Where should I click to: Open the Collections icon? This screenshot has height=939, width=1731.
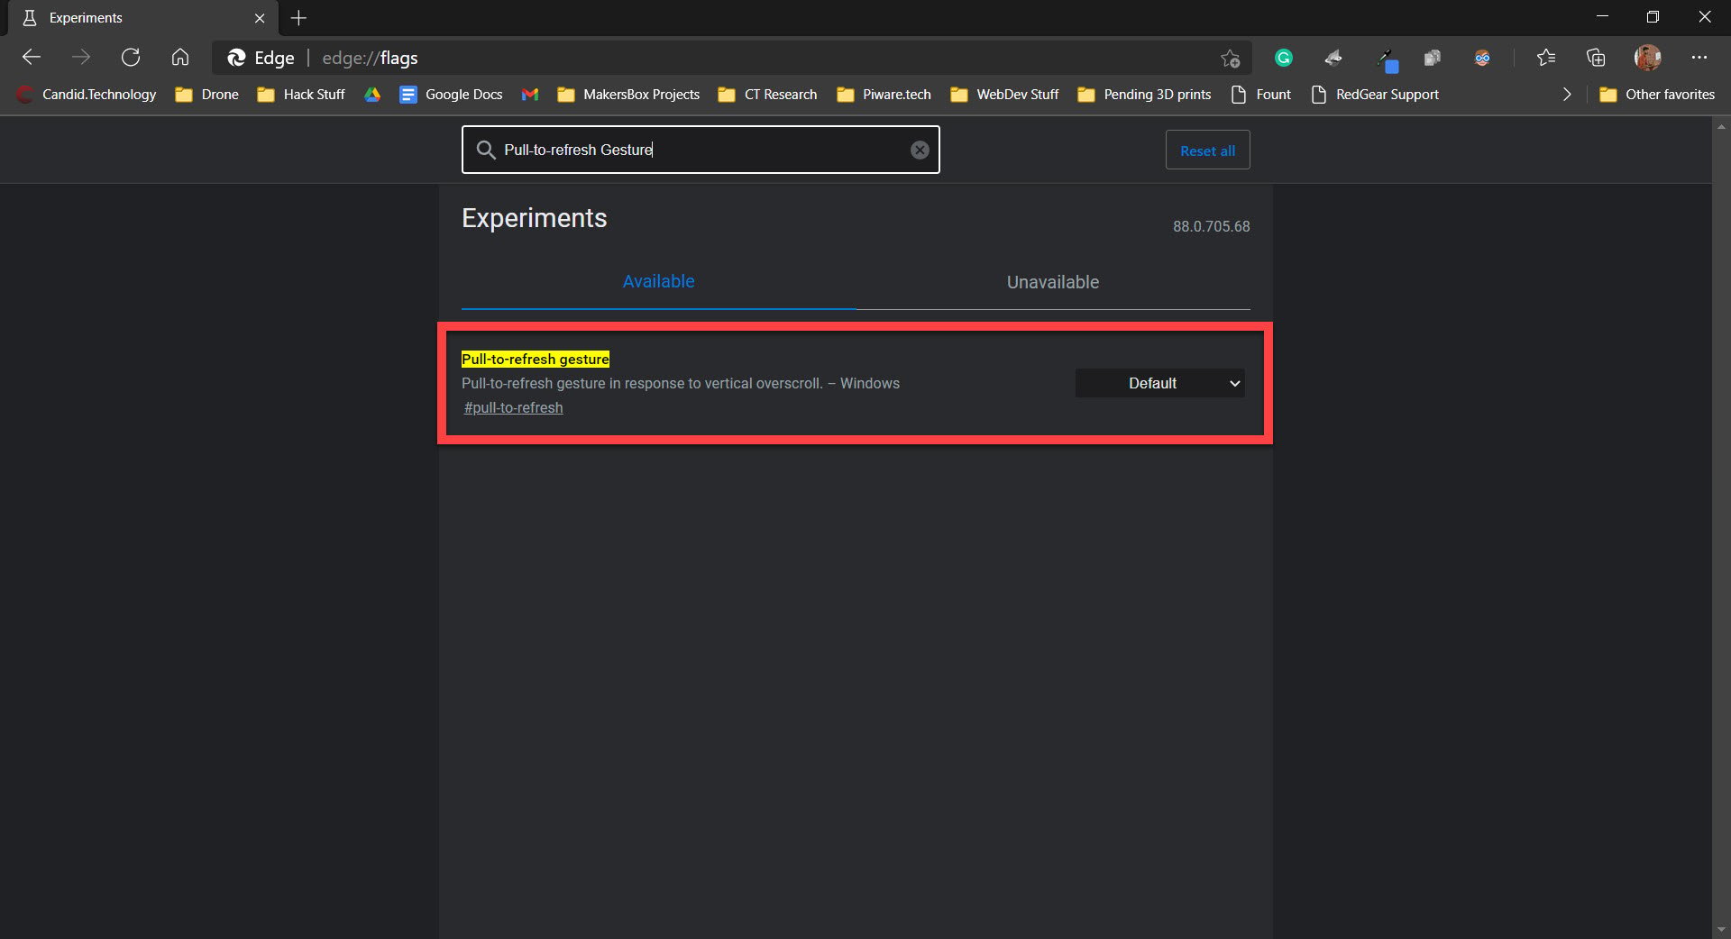pyautogui.click(x=1596, y=58)
